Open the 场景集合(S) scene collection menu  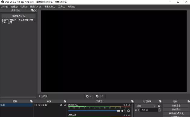(50, 7)
